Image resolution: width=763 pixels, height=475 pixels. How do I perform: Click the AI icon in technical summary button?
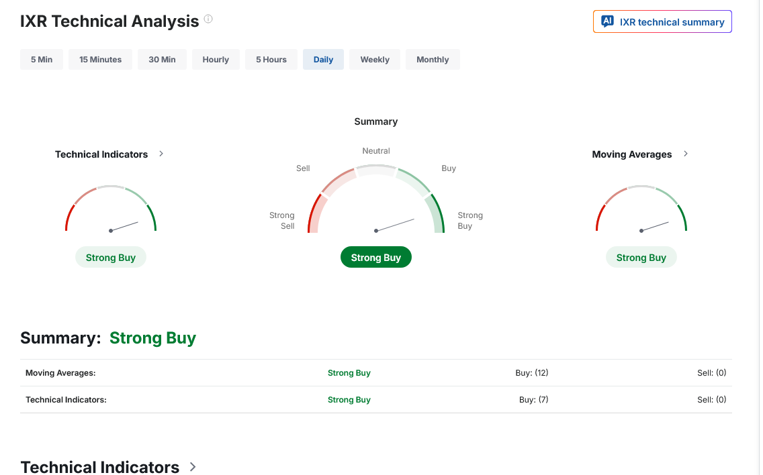tap(607, 21)
